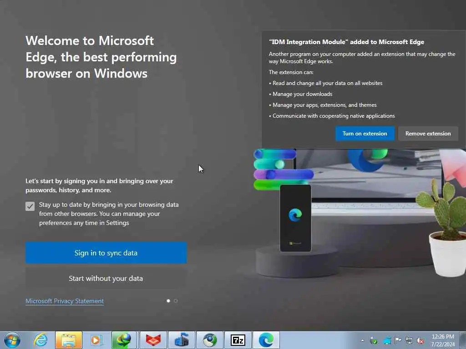Launch Internet Explorer from the taskbar
The width and height of the screenshot is (466, 349).
point(41,340)
